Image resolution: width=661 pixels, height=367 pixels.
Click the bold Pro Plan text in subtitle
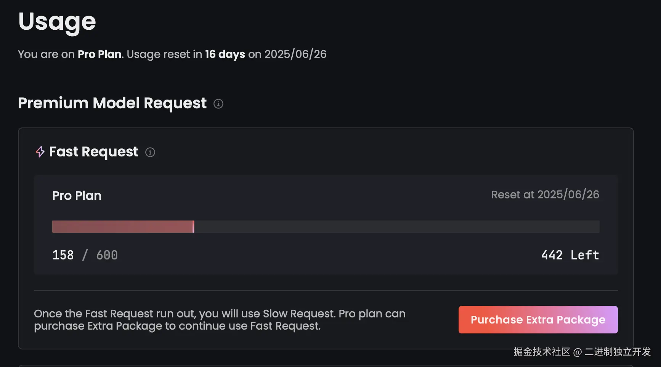pyautogui.click(x=99, y=54)
